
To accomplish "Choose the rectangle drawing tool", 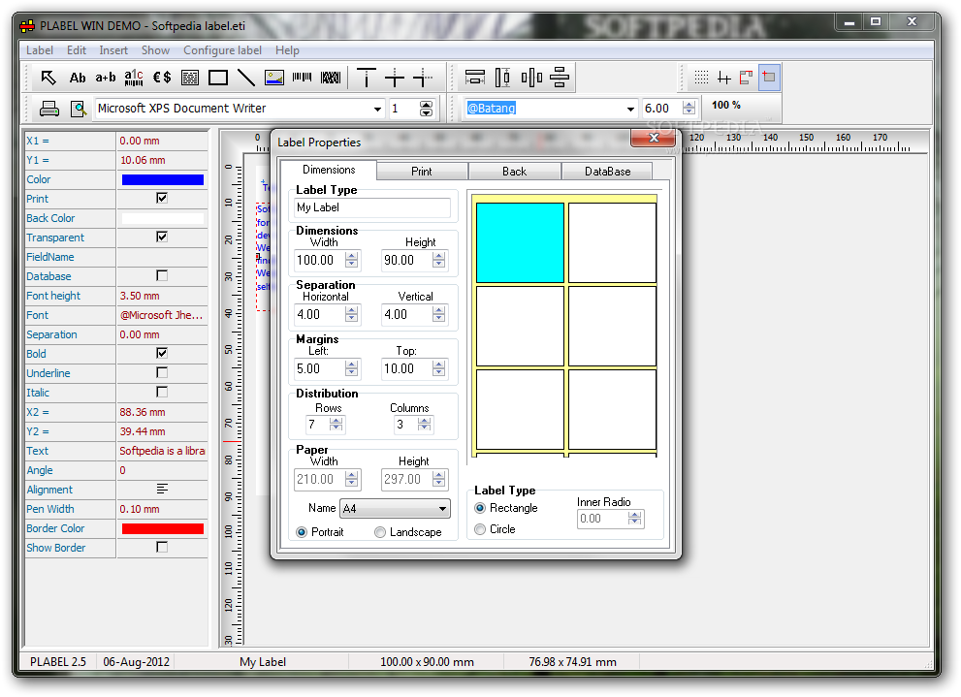I will tap(218, 78).
